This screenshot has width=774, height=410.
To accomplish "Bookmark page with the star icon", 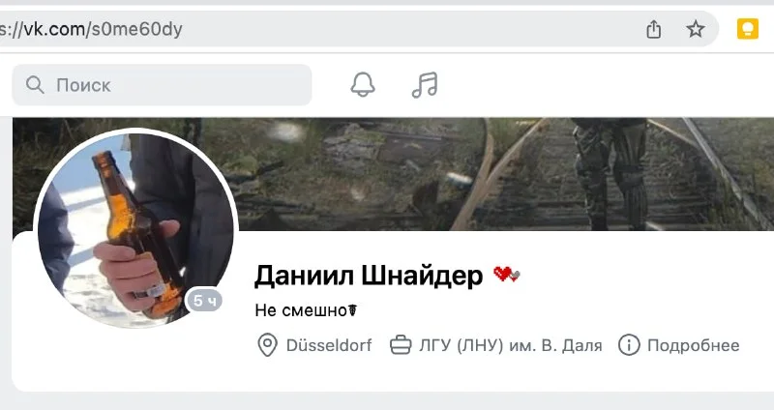I will click(x=696, y=29).
